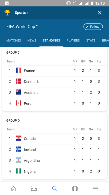The width and height of the screenshot is (109, 195).
Task: Open the Home icon in bottom bar
Action: (x=13, y=189)
